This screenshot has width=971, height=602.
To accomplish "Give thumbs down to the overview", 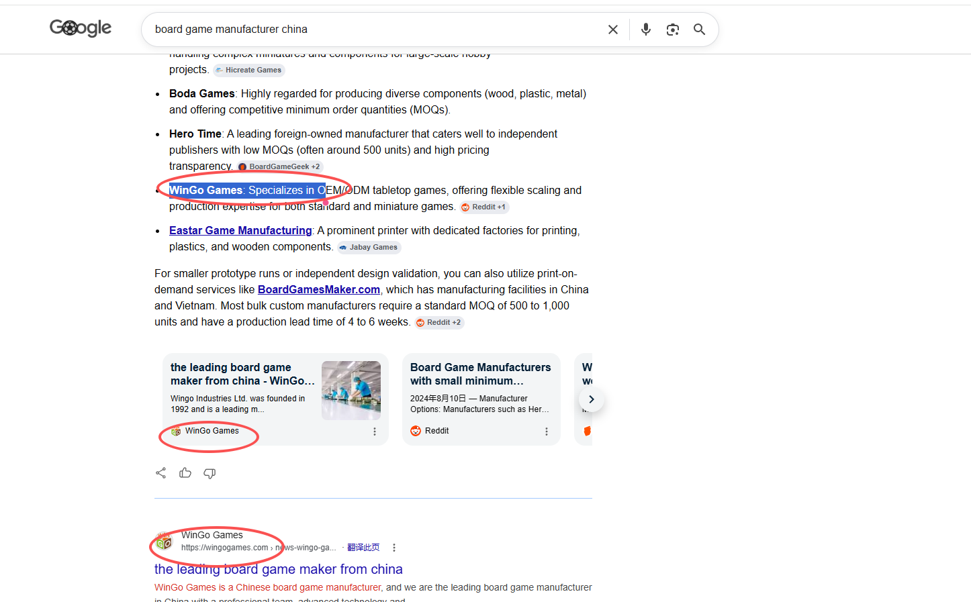I will pos(210,473).
